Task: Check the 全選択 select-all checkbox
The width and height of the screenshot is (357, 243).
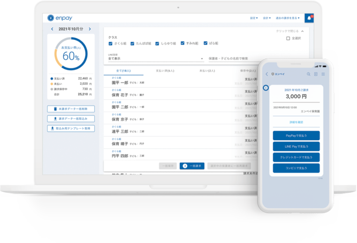Action: point(288,38)
